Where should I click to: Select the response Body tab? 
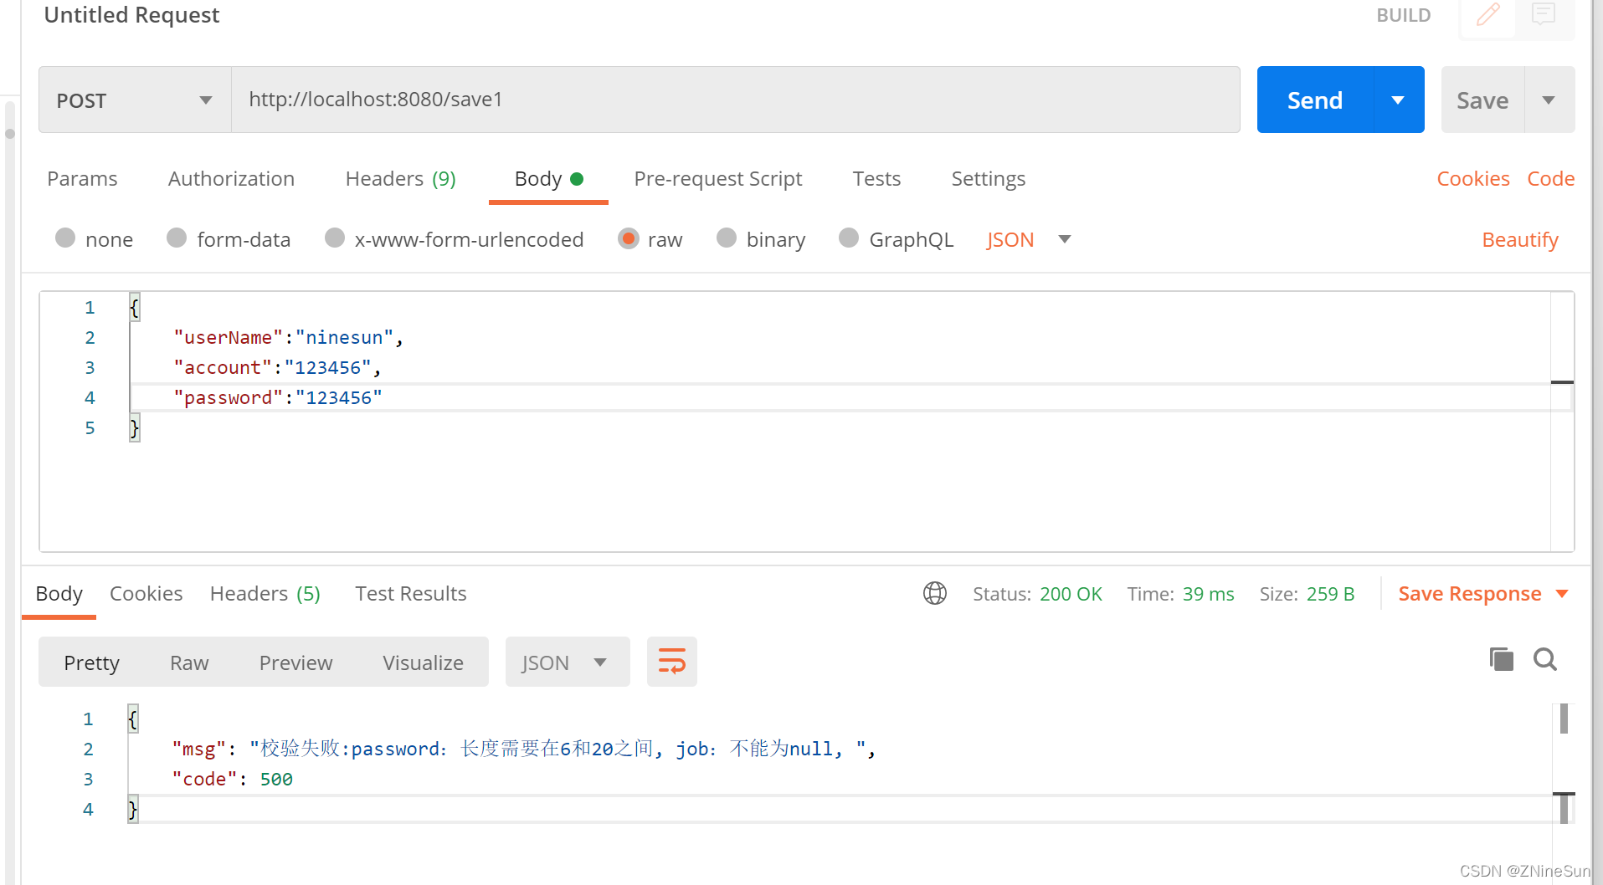pos(59,594)
